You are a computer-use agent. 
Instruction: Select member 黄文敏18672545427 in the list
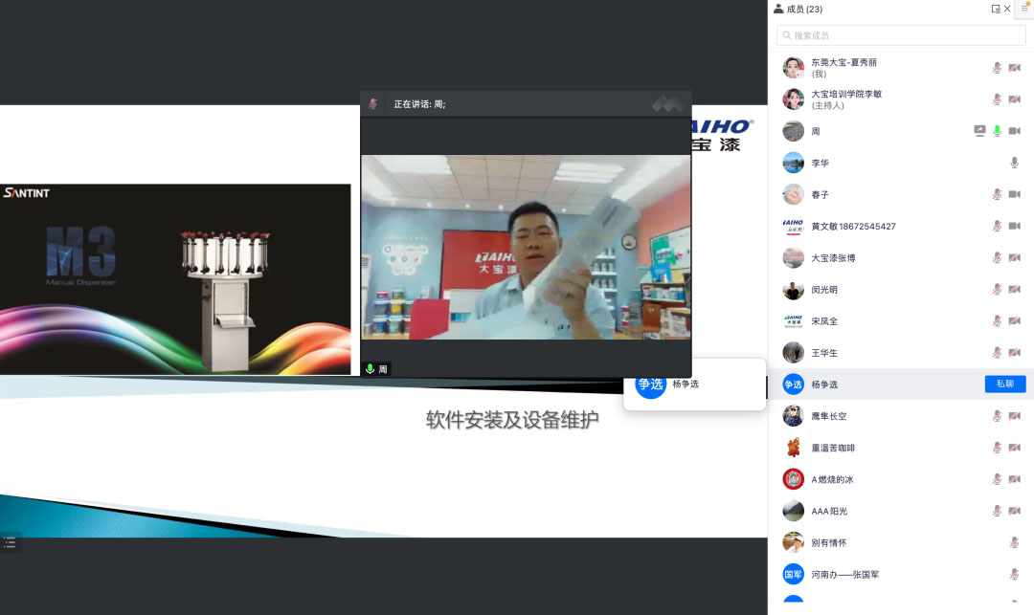[x=852, y=226]
